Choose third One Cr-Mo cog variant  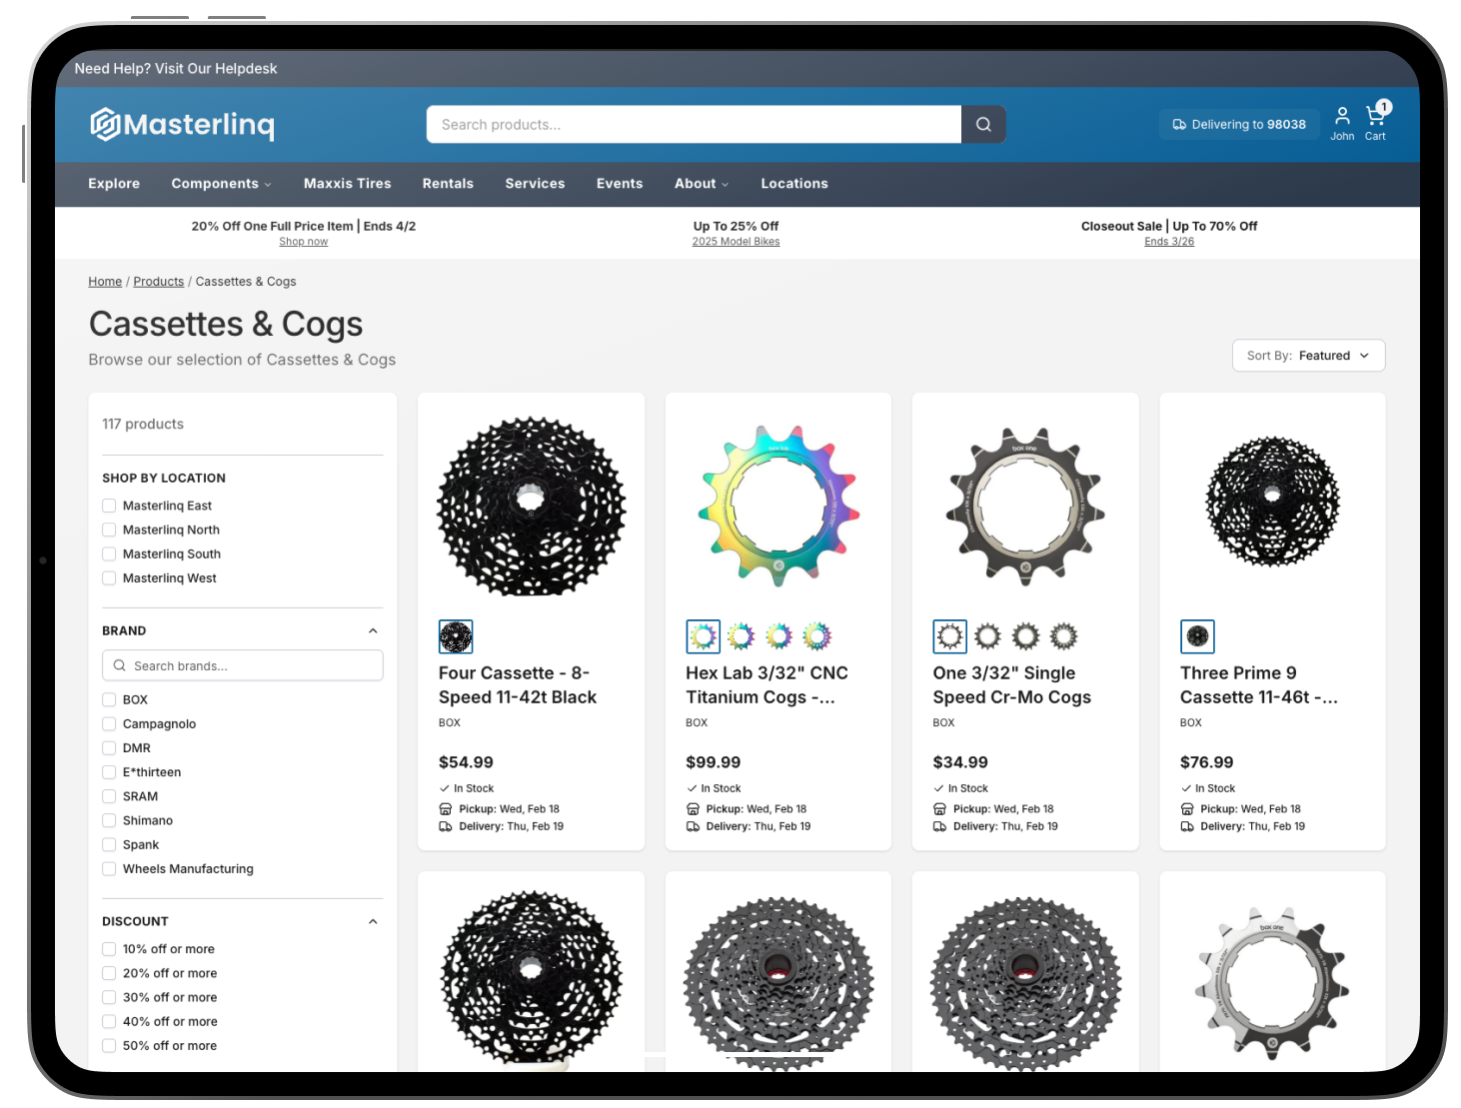(x=1025, y=636)
